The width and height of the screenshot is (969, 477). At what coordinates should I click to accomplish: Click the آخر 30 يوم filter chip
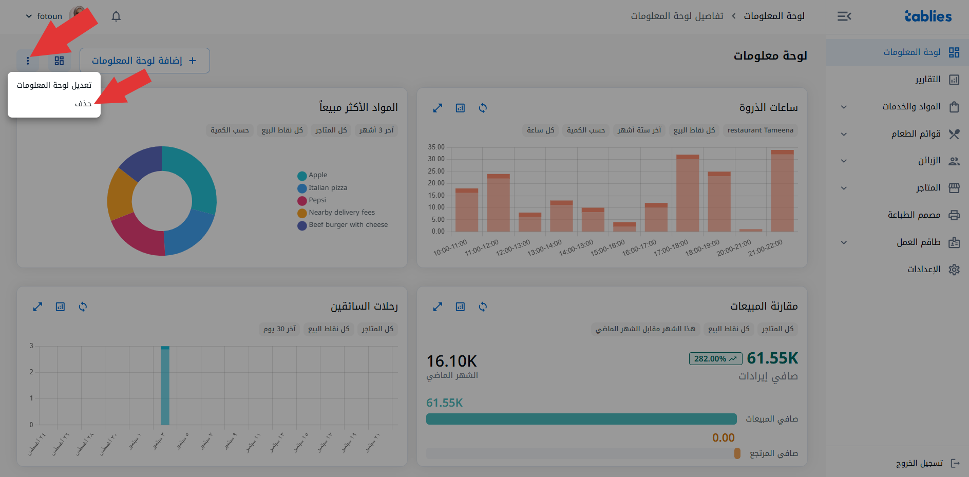[x=279, y=329]
